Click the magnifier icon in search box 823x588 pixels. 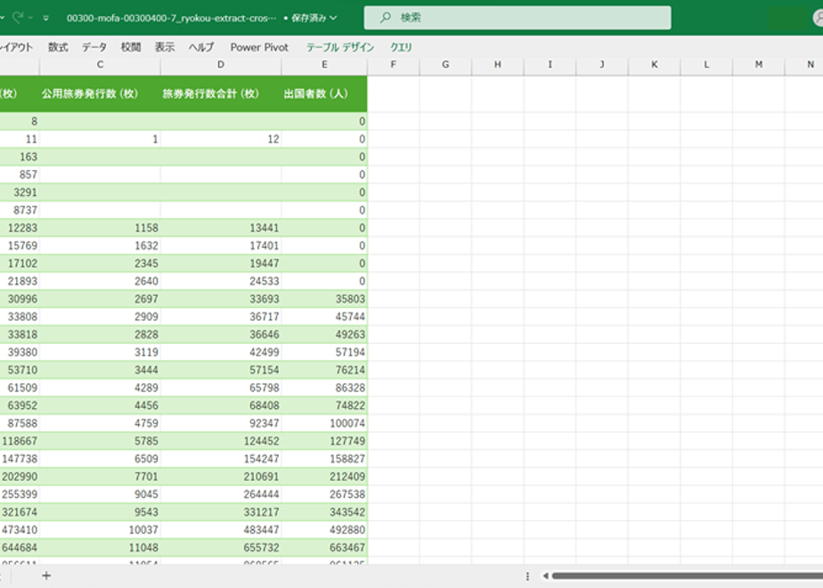point(386,17)
